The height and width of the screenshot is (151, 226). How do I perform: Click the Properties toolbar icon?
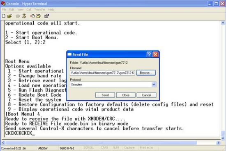(46, 16)
